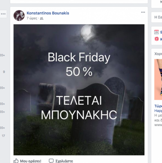This screenshot has width=162, height=163.
Task: Open Konstantinos Bounakis profile picture
Action: pyautogui.click(x=19, y=16)
